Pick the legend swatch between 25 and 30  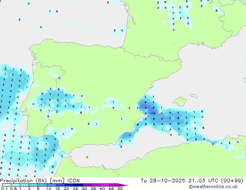click(x=78, y=185)
